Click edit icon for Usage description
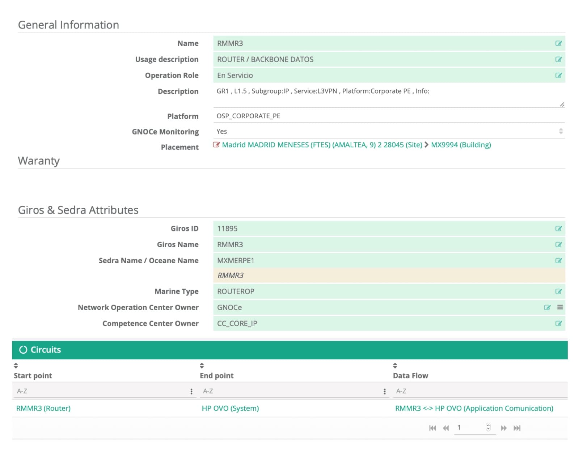The height and width of the screenshot is (452, 579). (558, 59)
